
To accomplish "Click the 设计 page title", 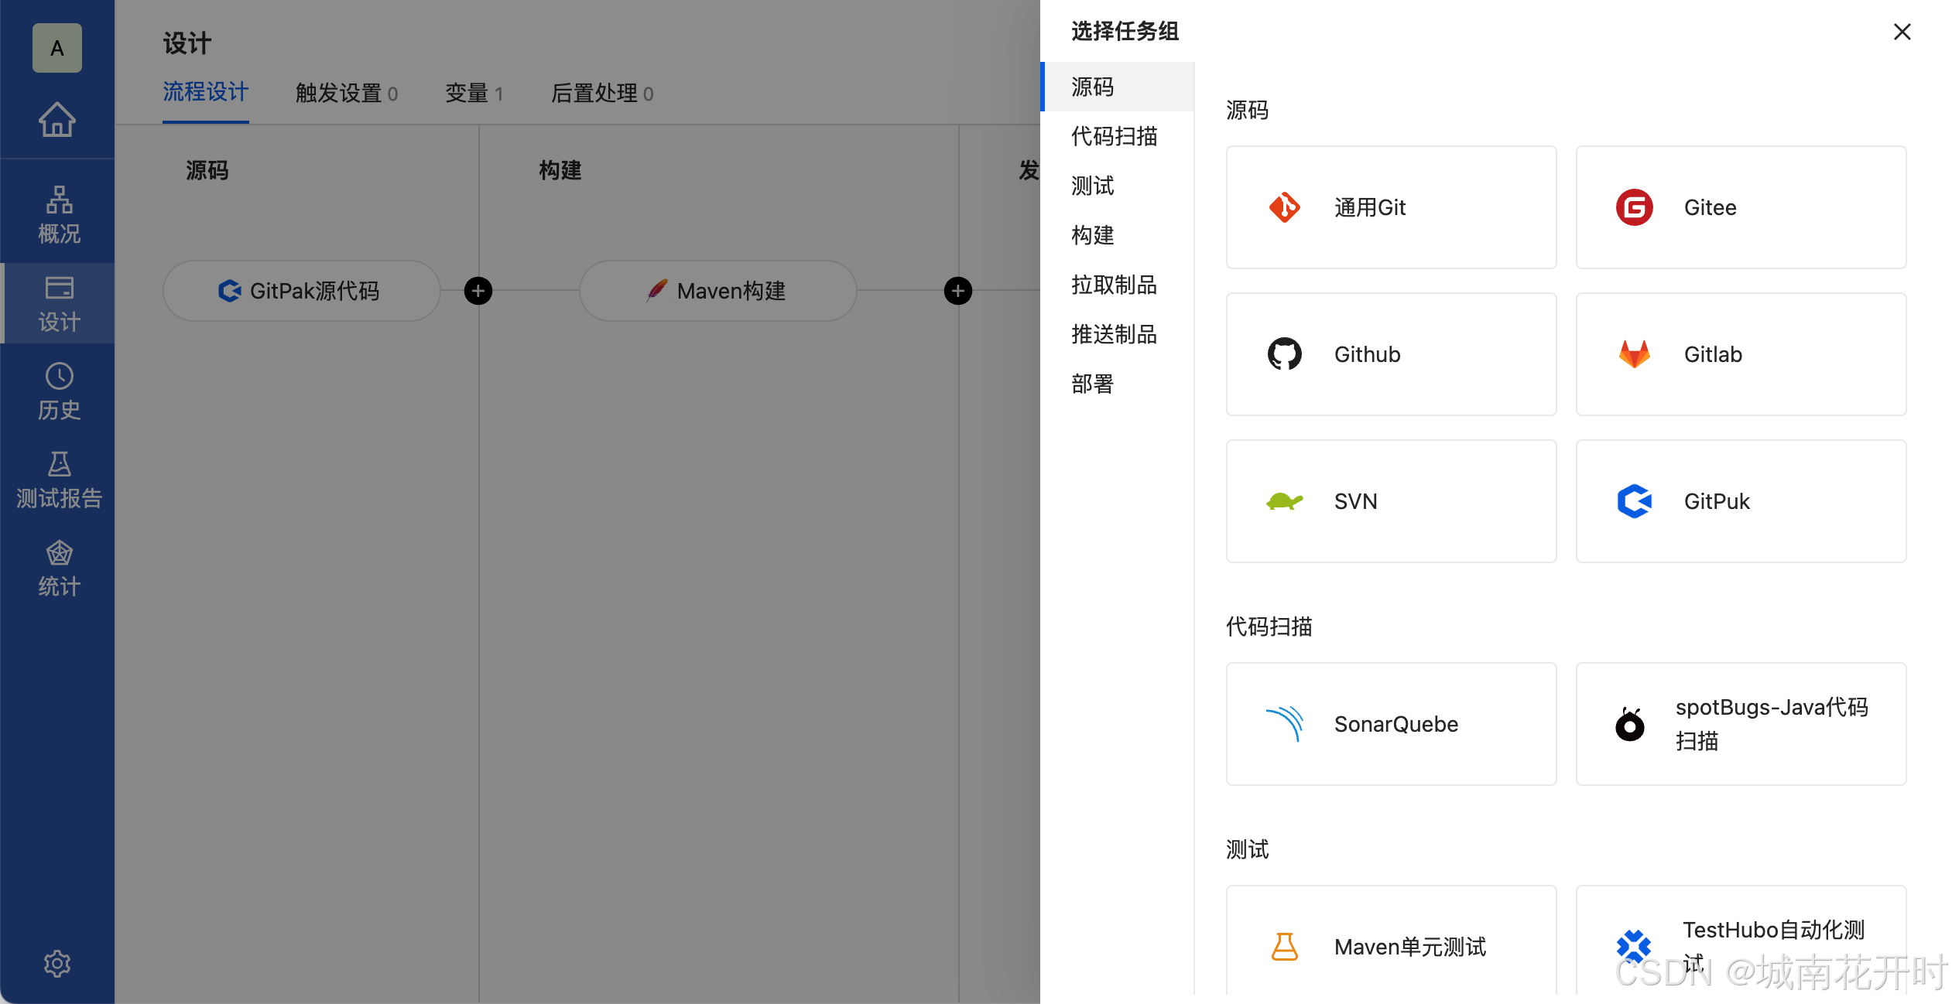I will (187, 43).
